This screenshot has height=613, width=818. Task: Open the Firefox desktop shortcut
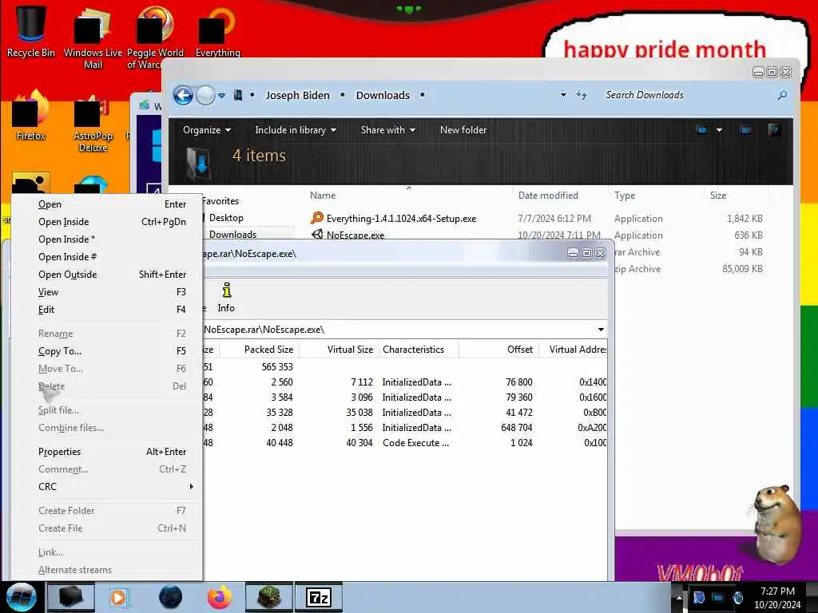click(30, 116)
